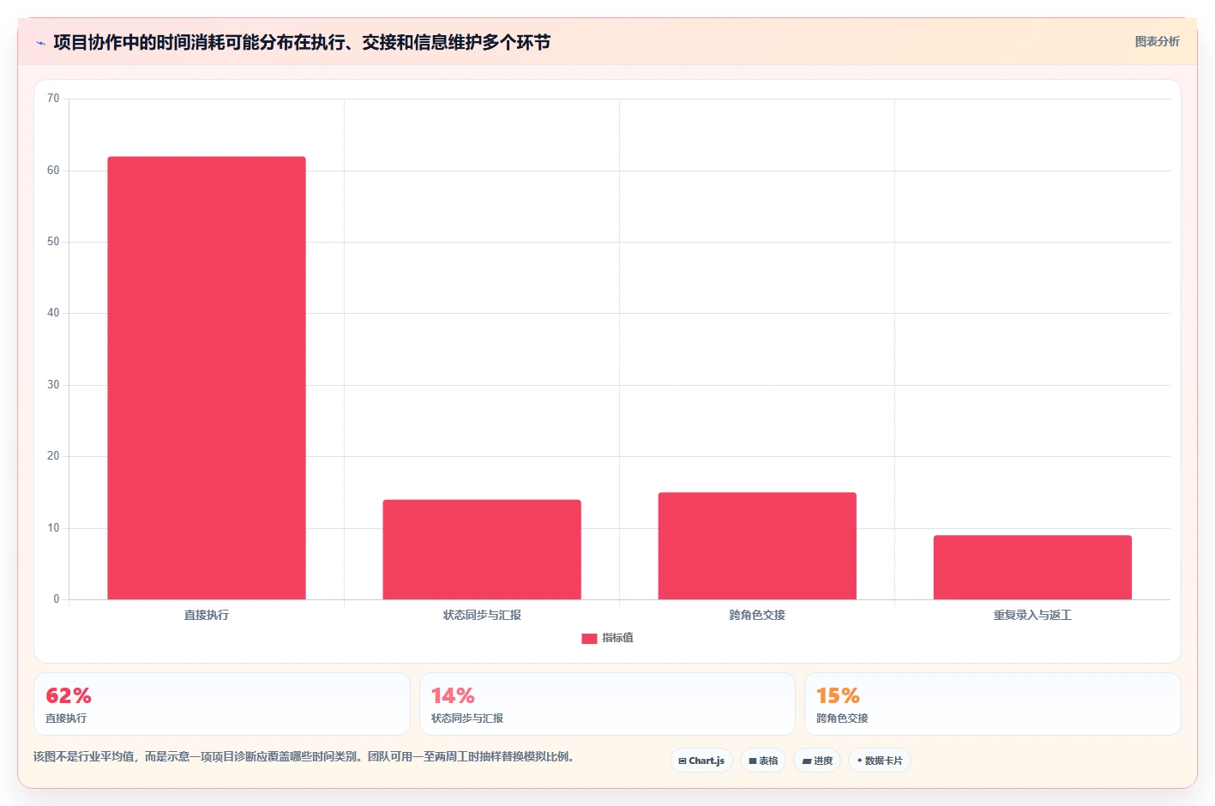1215x806 pixels.
Task: Click the y-axis value 50
Action: click(53, 242)
